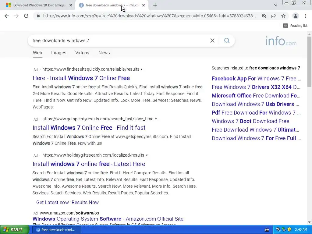Go back to the previous page
This screenshot has width=312, height=234.
coord(7,16)
